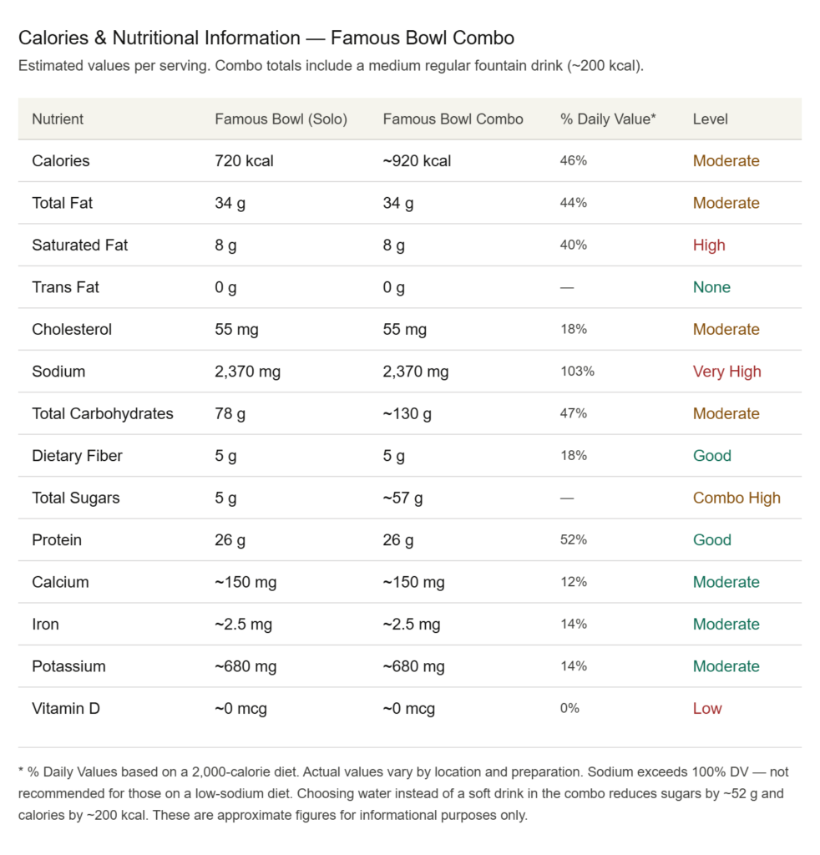Click the 103% sodium daily value

[x=577, y=372]
